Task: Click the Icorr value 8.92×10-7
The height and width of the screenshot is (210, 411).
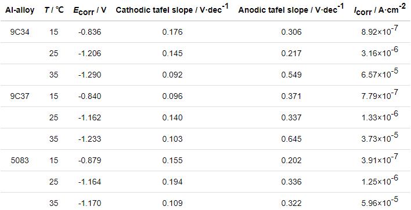Action: [380, 31]
